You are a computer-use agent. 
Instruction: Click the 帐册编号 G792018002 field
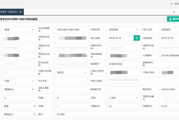[x=124, y=64]
